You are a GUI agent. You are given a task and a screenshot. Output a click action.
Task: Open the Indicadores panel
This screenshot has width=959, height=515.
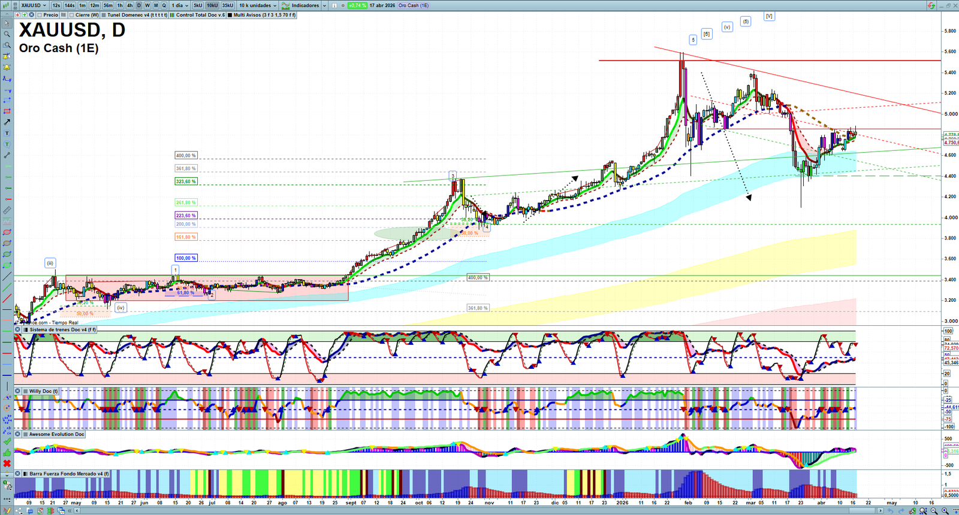coord(301,5)
